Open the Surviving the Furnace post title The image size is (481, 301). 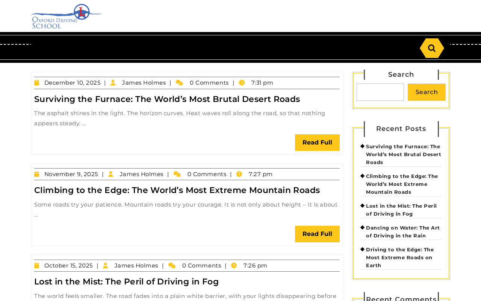(x=167, y=99)
